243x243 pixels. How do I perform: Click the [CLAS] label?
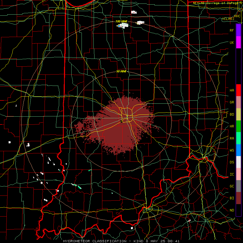(228, 19)
